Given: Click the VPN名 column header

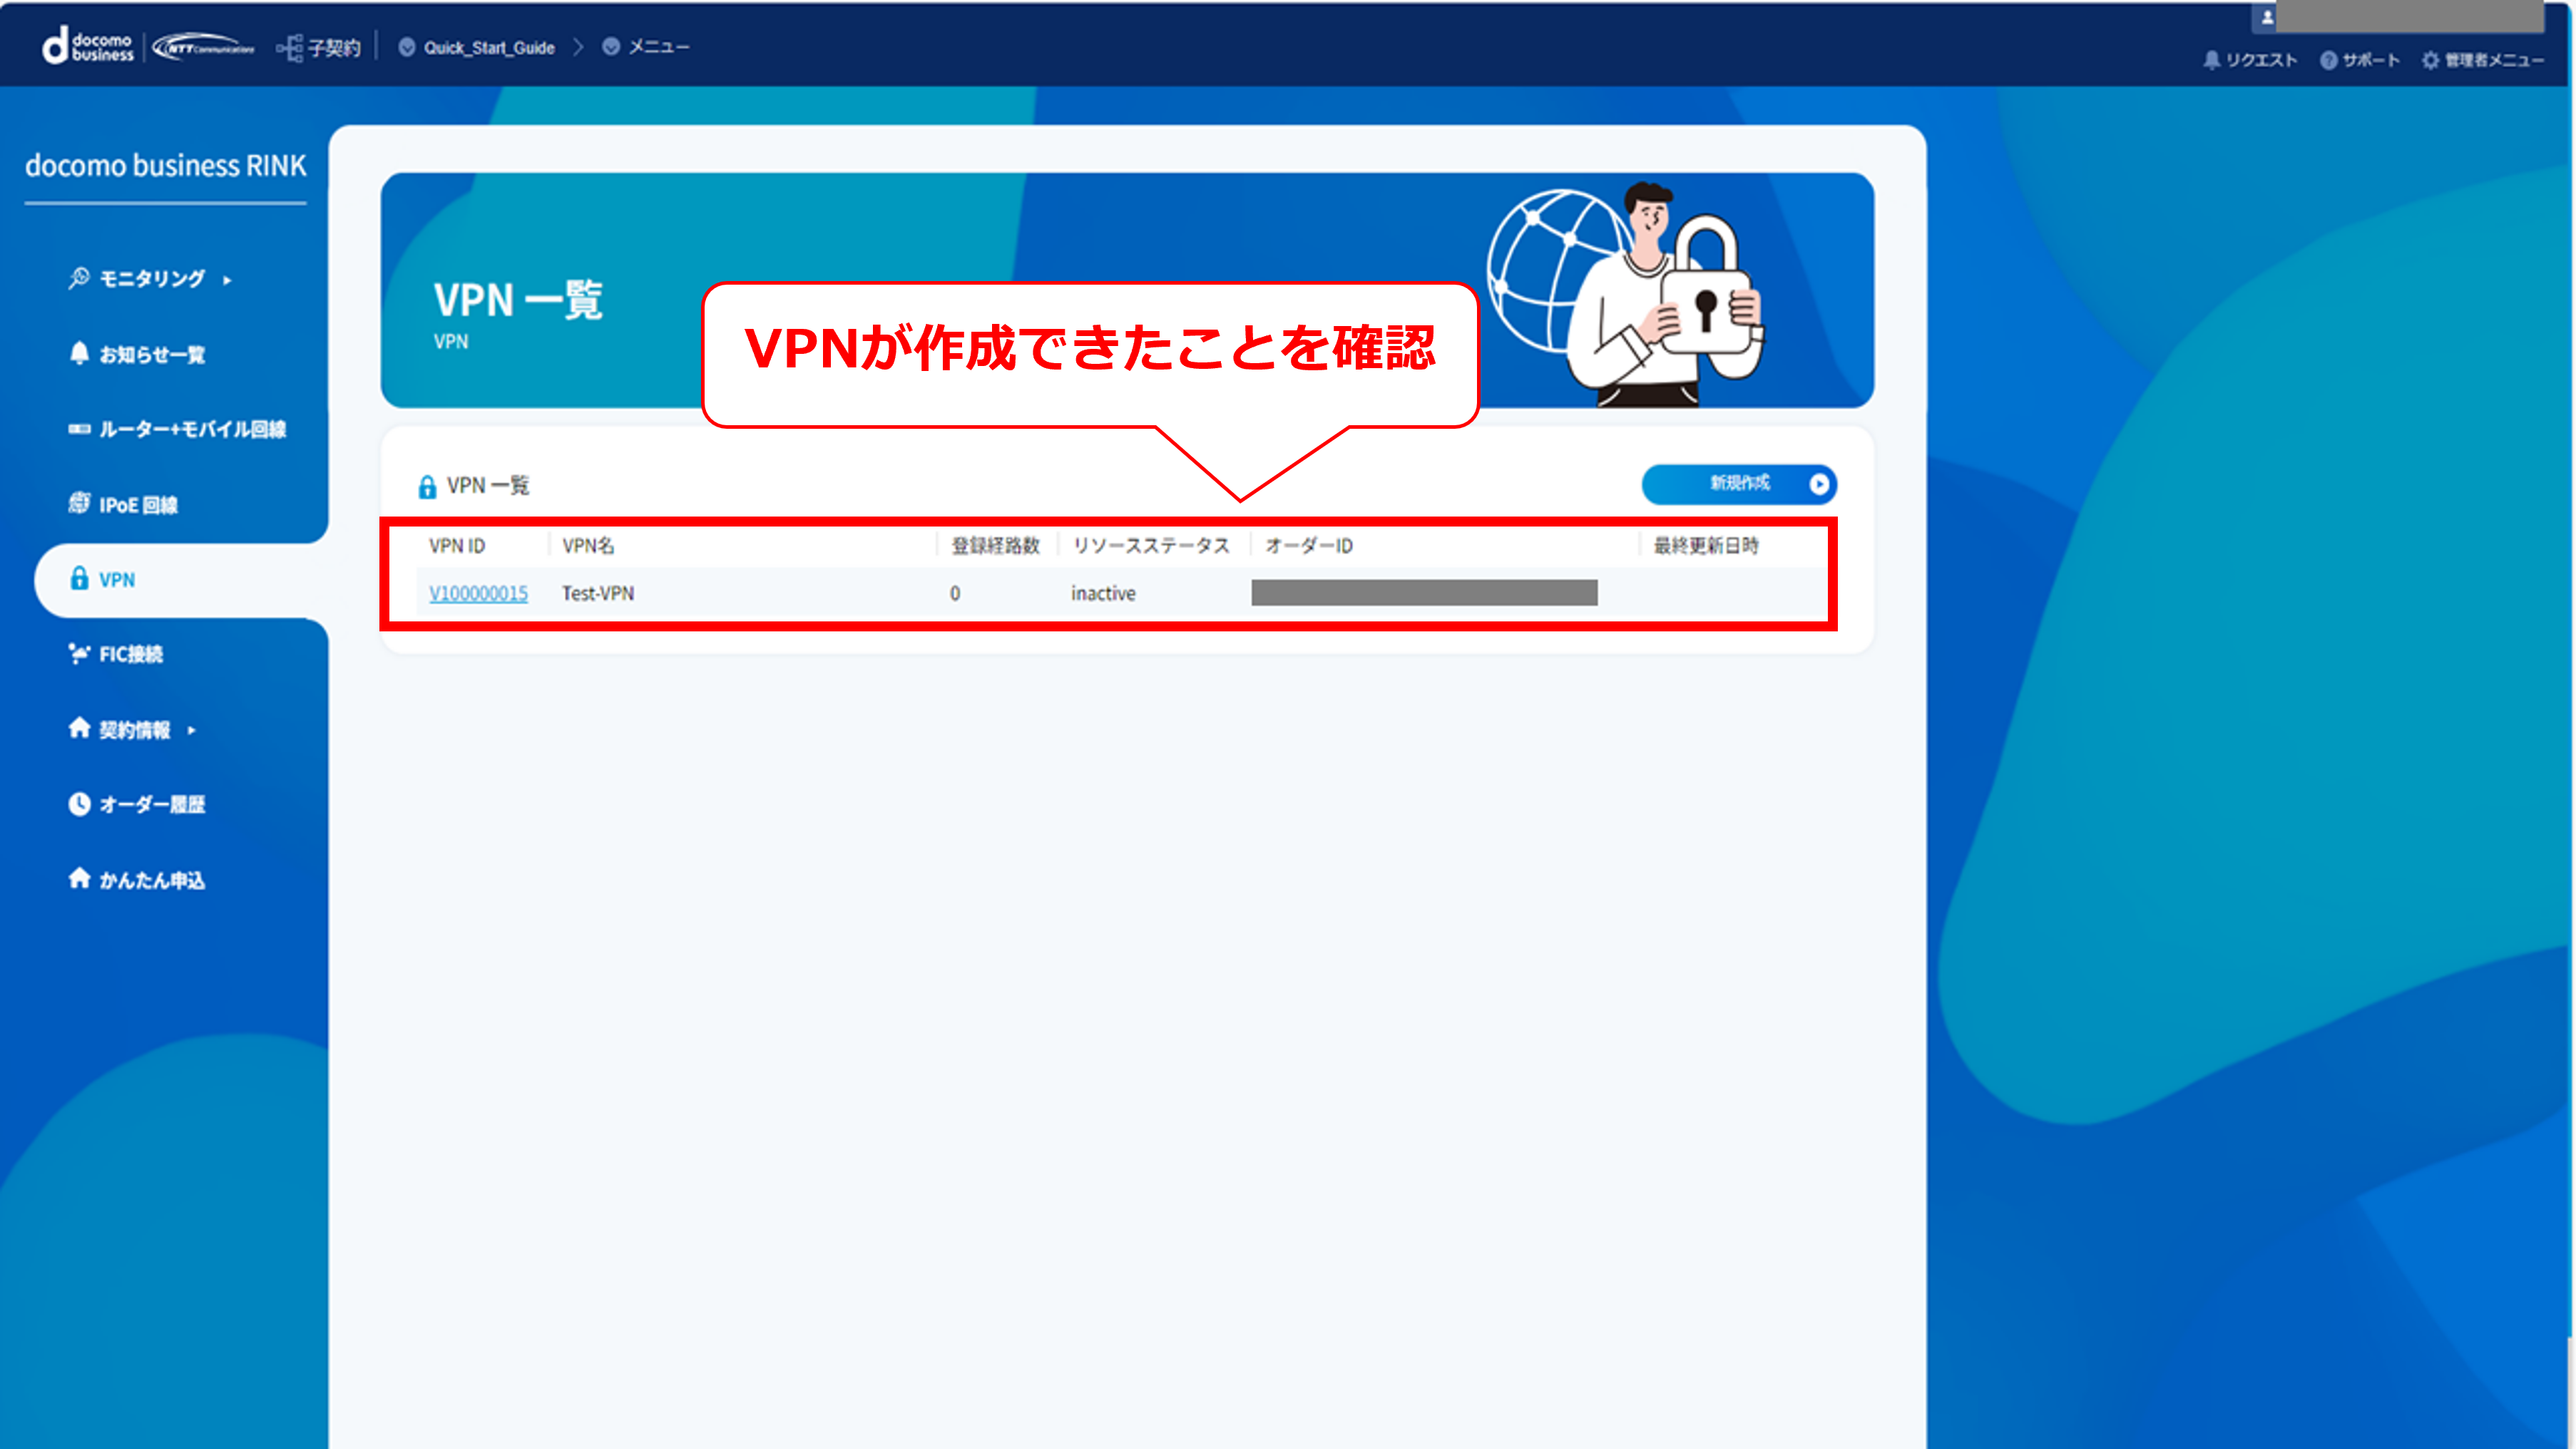Looking at the screenshot, I should tap(588, 545).
